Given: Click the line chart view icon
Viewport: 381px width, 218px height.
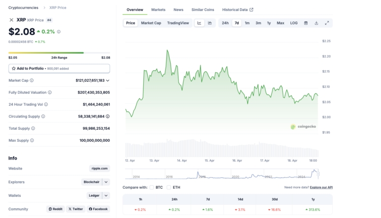Looking at the screenshot, I should tap(199, 23).
